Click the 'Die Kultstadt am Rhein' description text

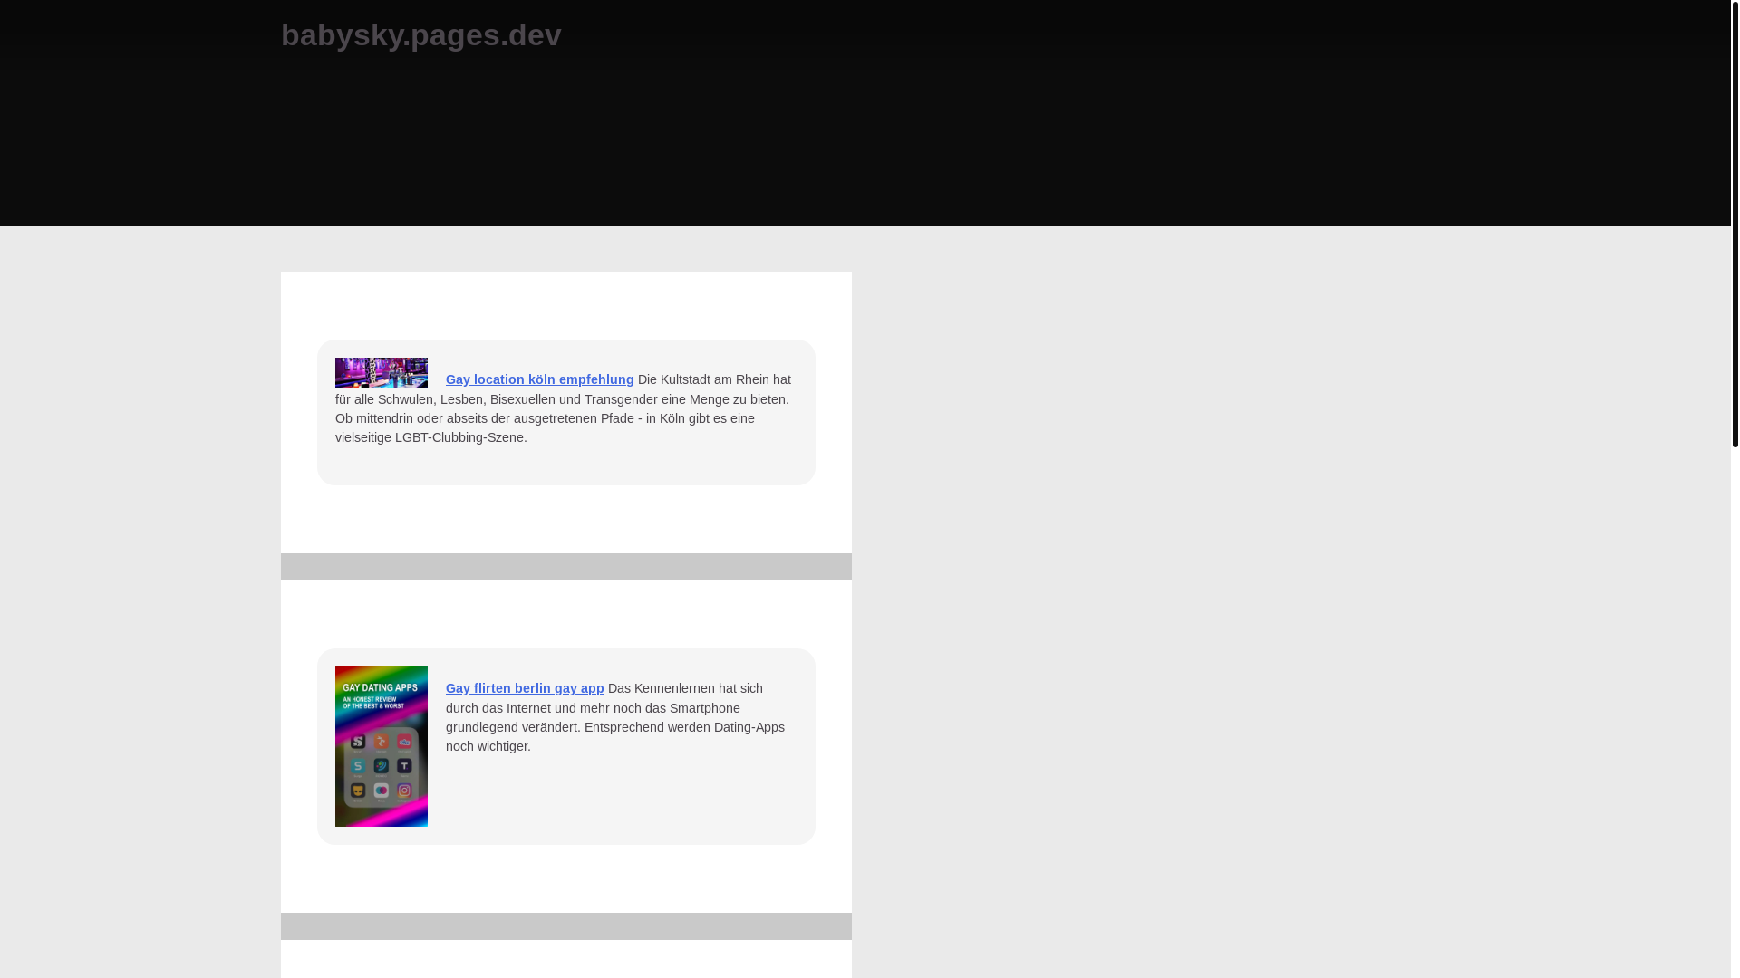(563, 408)
